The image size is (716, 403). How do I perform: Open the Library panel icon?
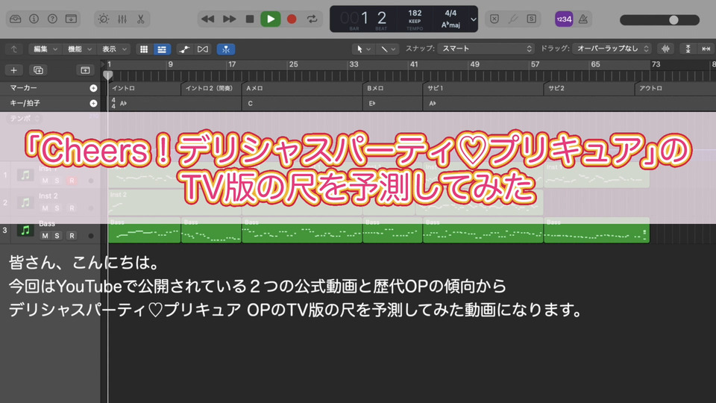(x=15, y=19)
